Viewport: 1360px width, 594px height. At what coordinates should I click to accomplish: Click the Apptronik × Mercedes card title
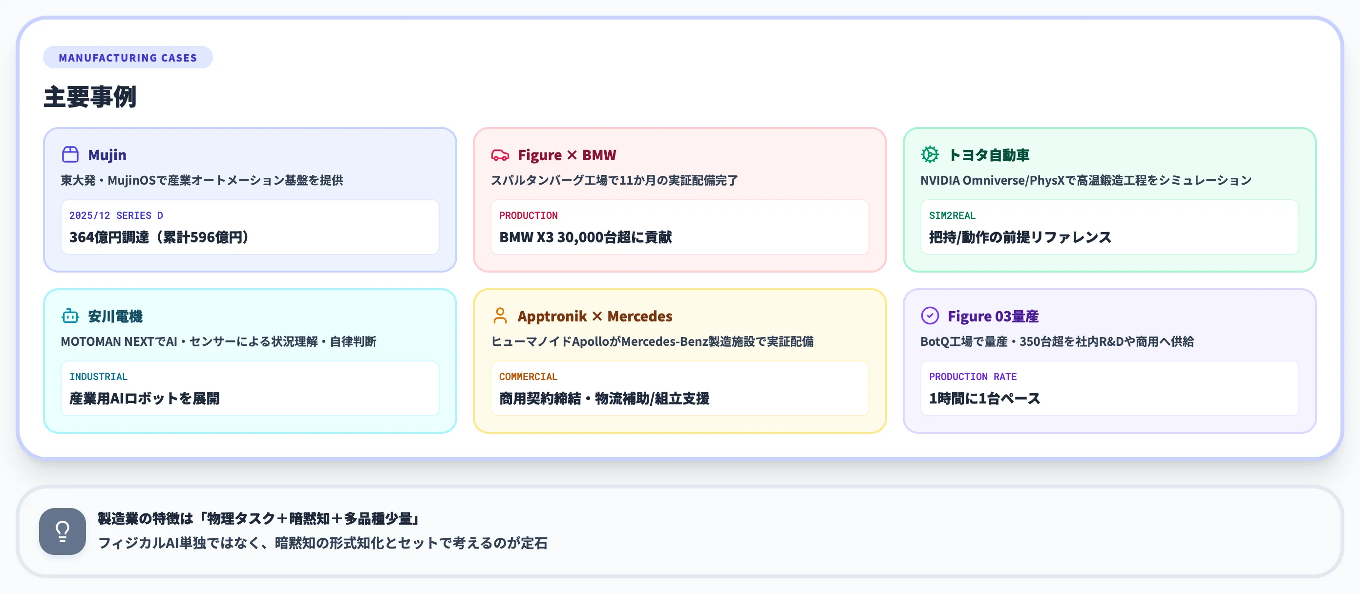595,316
